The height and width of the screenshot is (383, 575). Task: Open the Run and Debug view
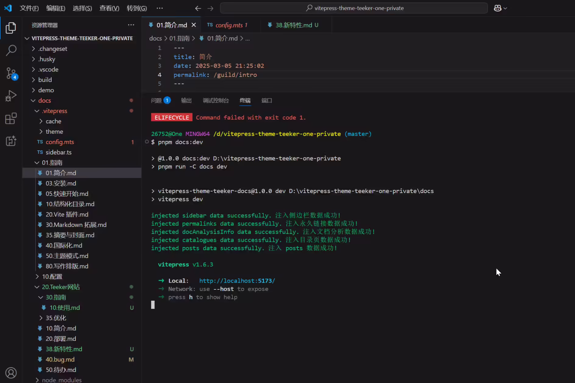(11, 96)
